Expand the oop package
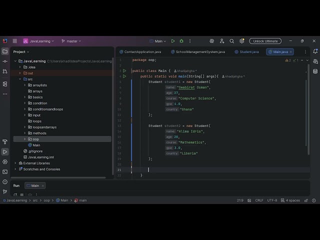This screenshot has width=320, height=240. point(24,139)
